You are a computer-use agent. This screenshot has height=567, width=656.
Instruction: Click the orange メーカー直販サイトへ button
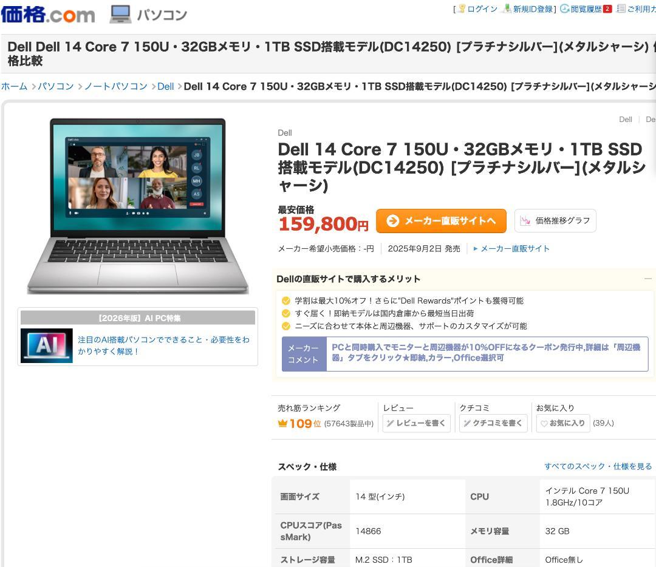click(441, 221)
